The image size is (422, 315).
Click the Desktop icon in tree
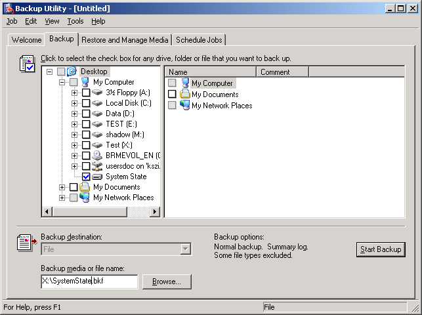pyautogui.click(x=72, y=72)
